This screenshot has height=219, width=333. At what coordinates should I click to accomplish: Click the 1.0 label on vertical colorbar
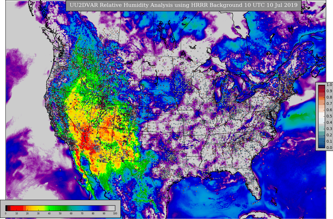329,85
